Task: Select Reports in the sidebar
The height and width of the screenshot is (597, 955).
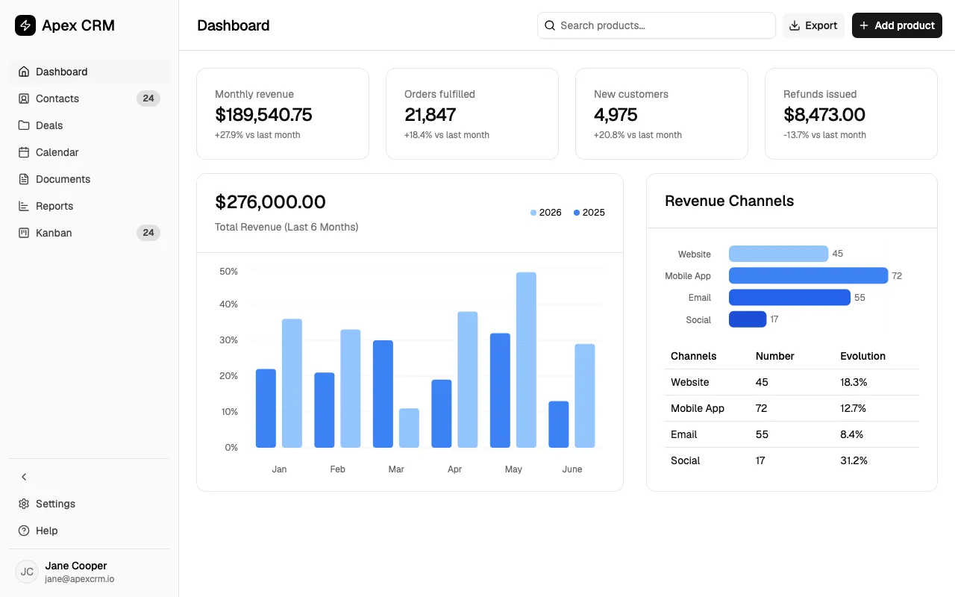Action: tap(90, 206)
